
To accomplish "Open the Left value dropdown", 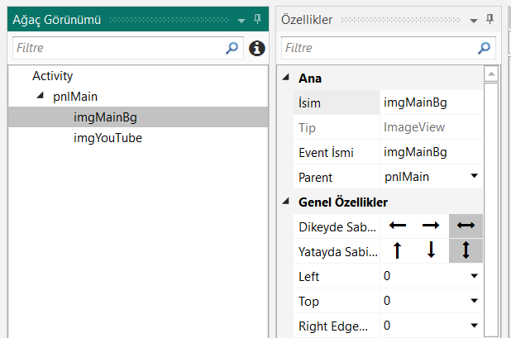I will point(474,276).
